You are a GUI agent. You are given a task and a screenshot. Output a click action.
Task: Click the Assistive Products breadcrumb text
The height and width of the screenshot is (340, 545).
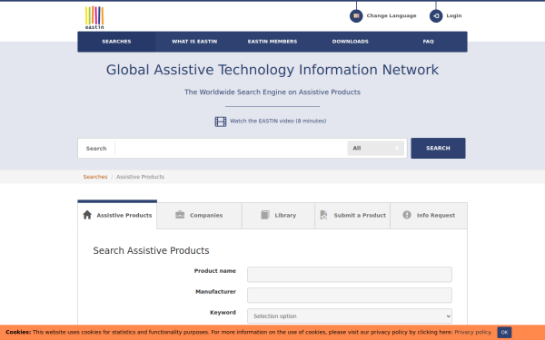tap(140, 177)
